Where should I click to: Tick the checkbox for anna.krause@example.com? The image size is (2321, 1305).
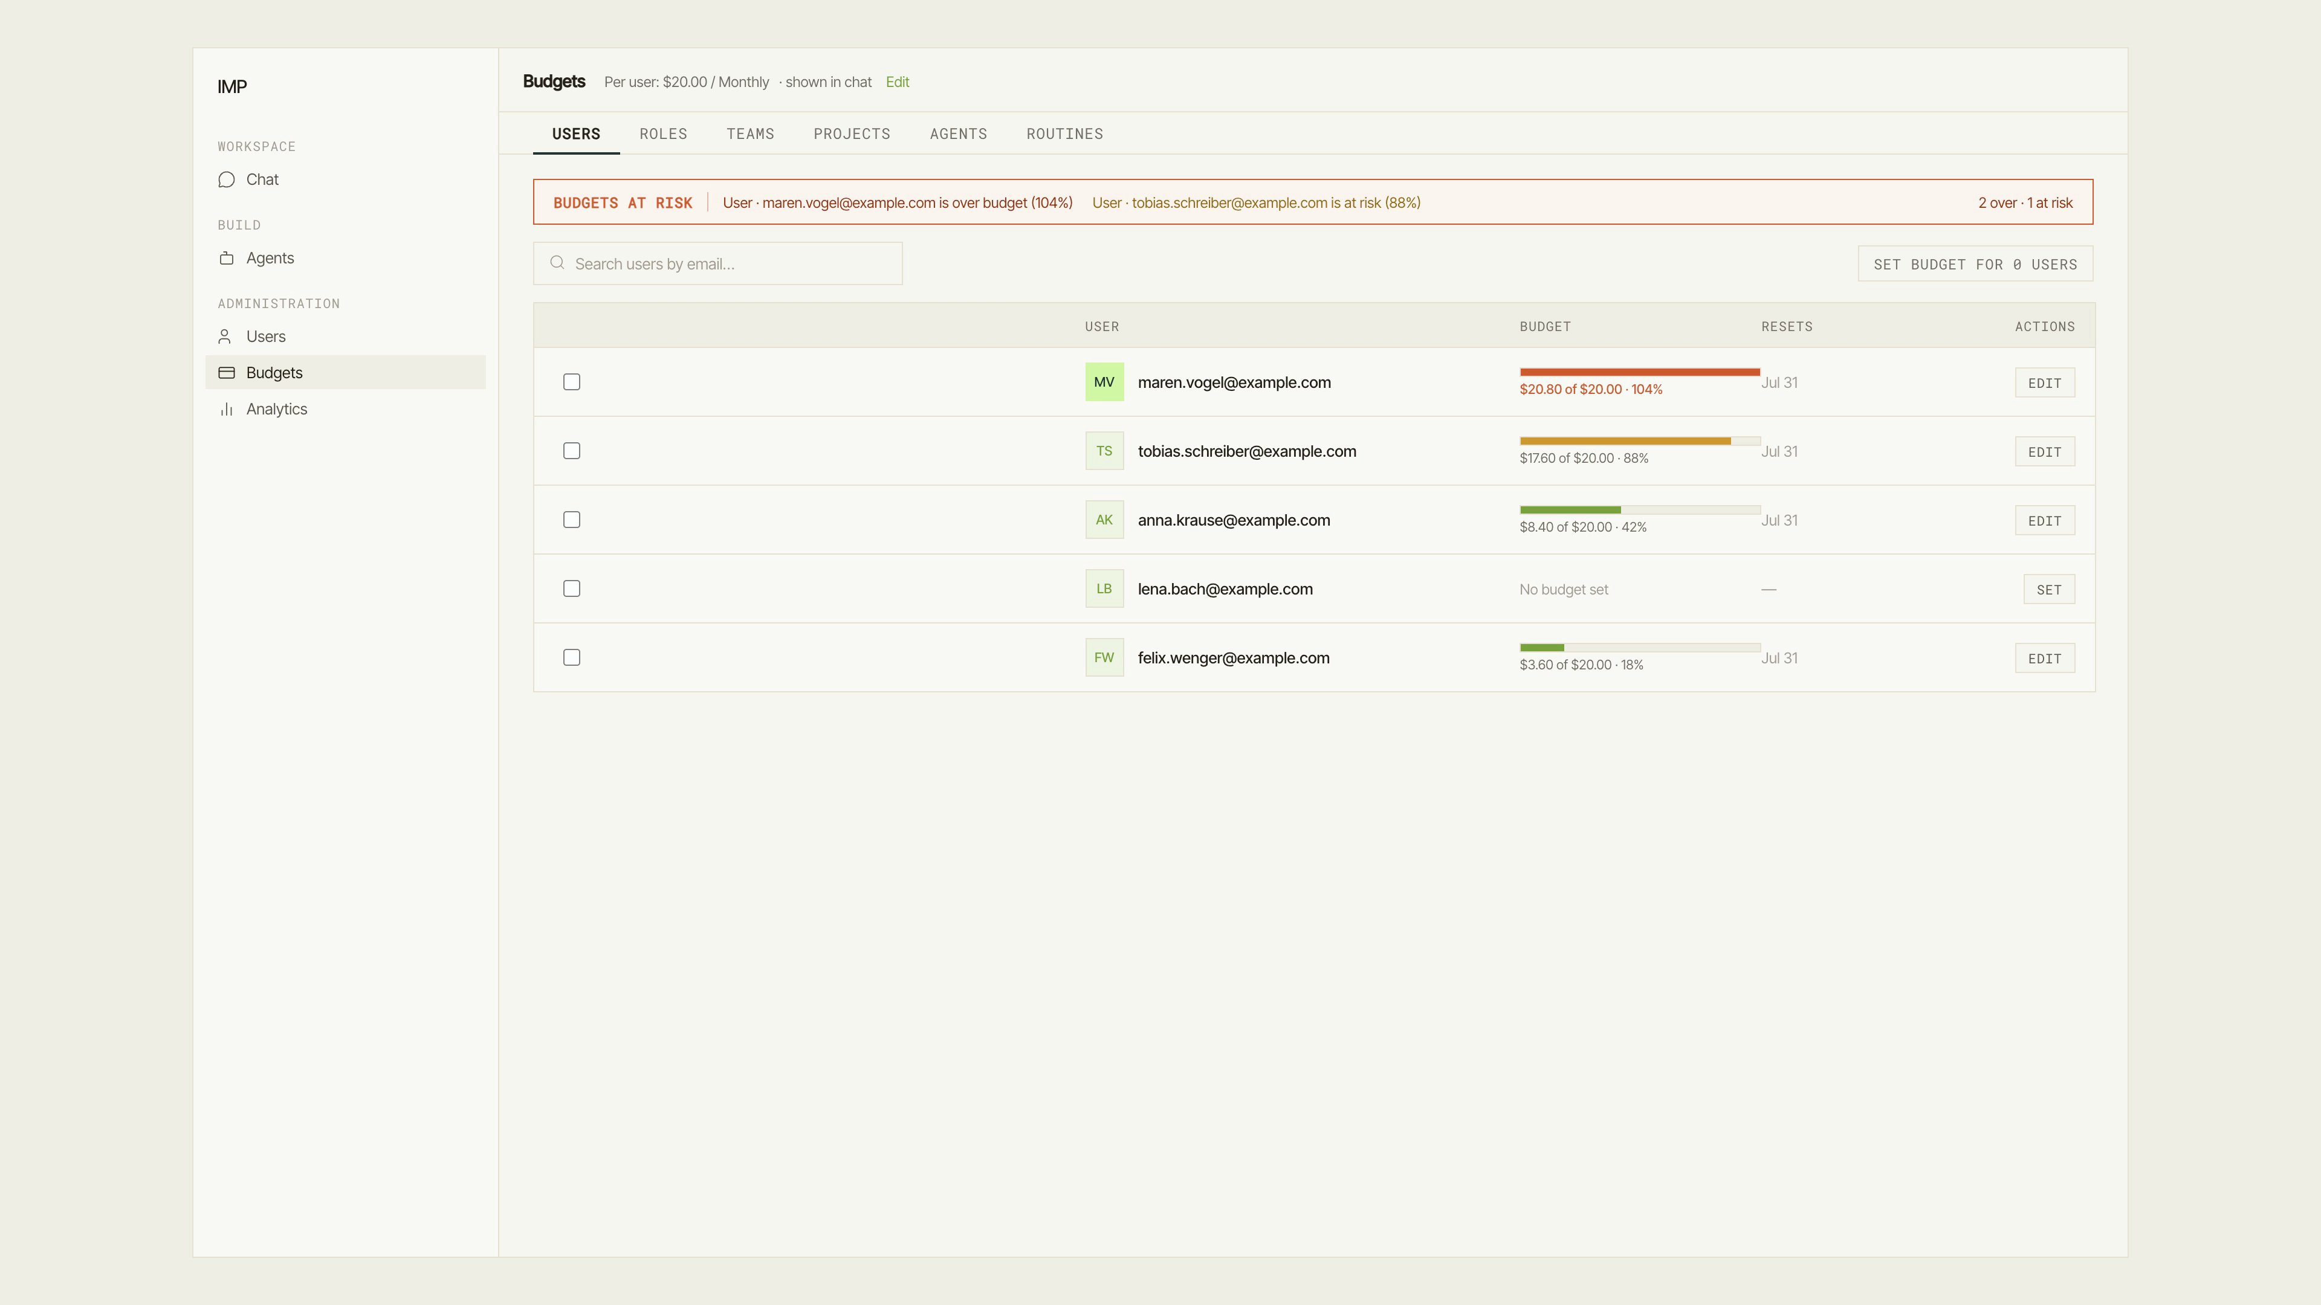pos(571,520)
